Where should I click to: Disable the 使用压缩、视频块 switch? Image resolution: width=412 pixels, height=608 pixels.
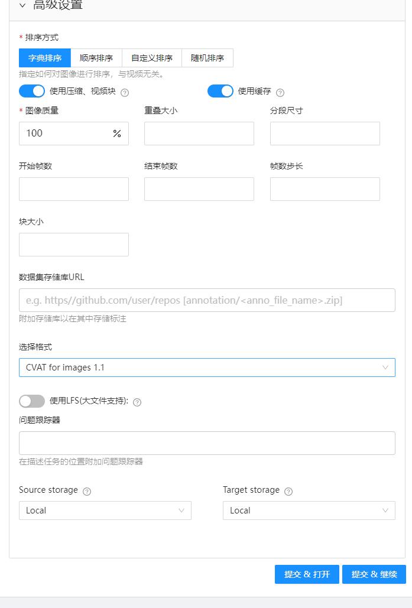(32, 91)
